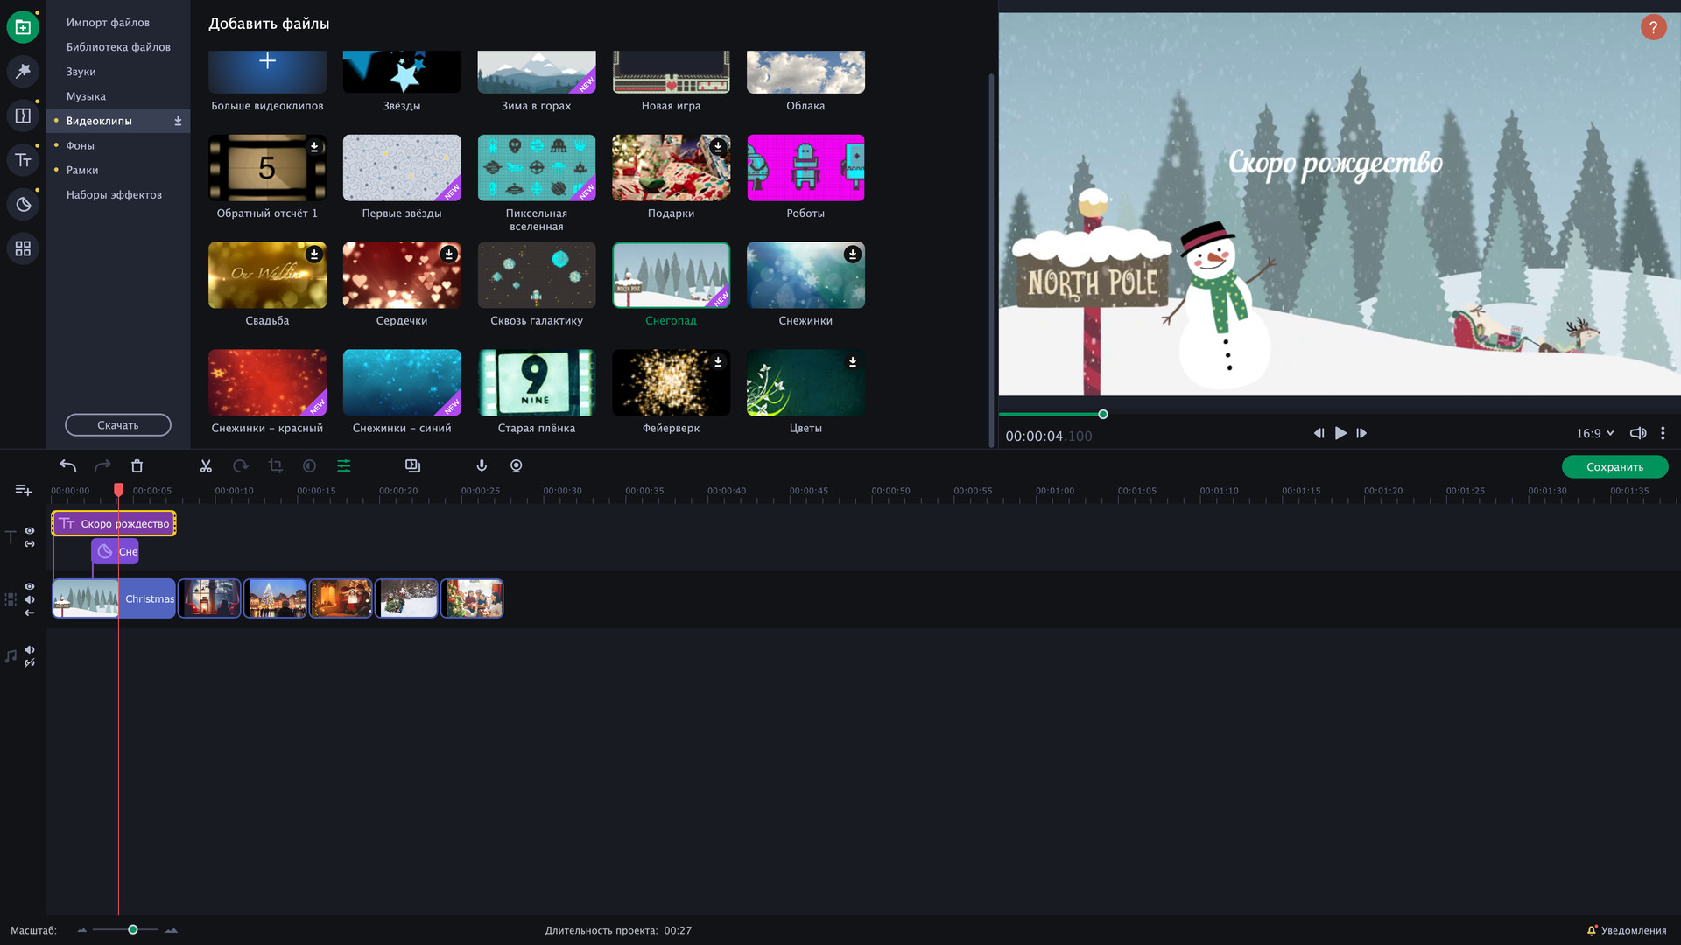Open the Filters panel with the magic wand icon
Viewport: 1681px width, 945px height.
tap(23, 72)
